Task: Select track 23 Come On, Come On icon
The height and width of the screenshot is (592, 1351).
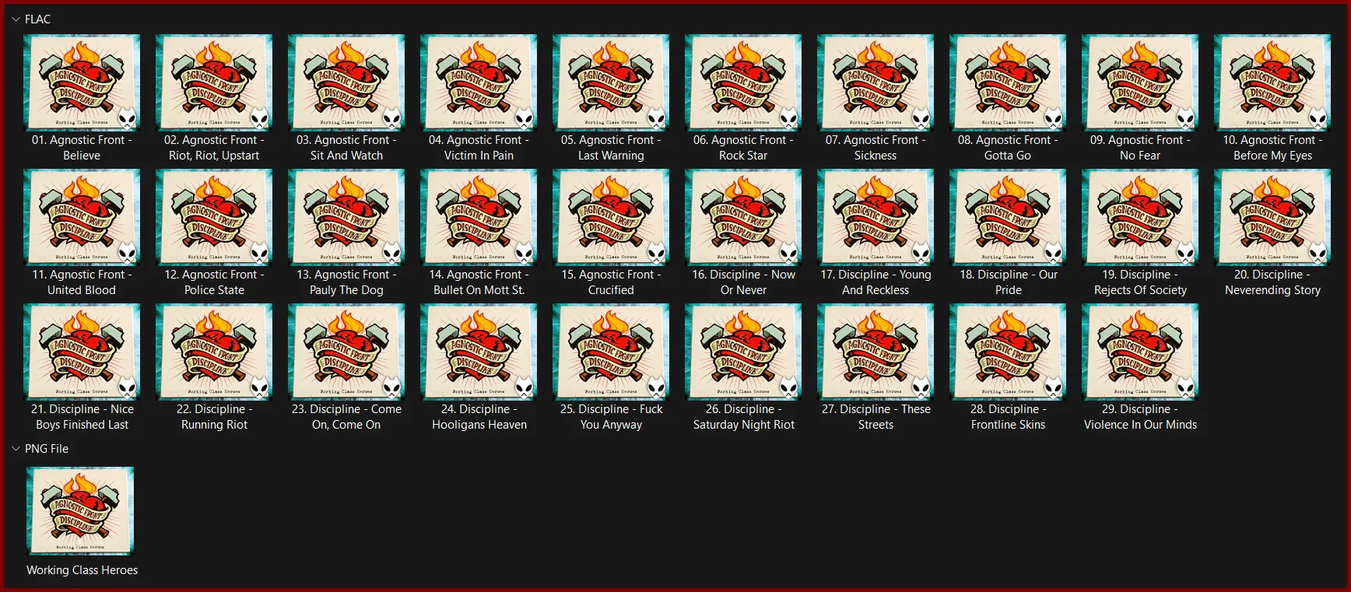Action: pyautogui.click(x=346, y=352)
